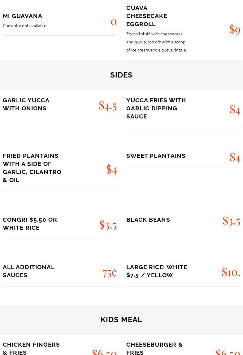Click the $4 price next to Sweet Plantains
This screenshot has width=243, height=355.
pyautogui.click(x=235, y=157)
